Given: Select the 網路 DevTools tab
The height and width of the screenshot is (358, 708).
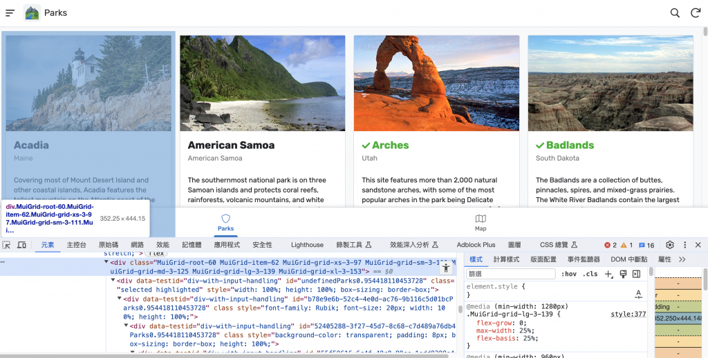Looking at the screenshot, I should [x=138, y=245].
